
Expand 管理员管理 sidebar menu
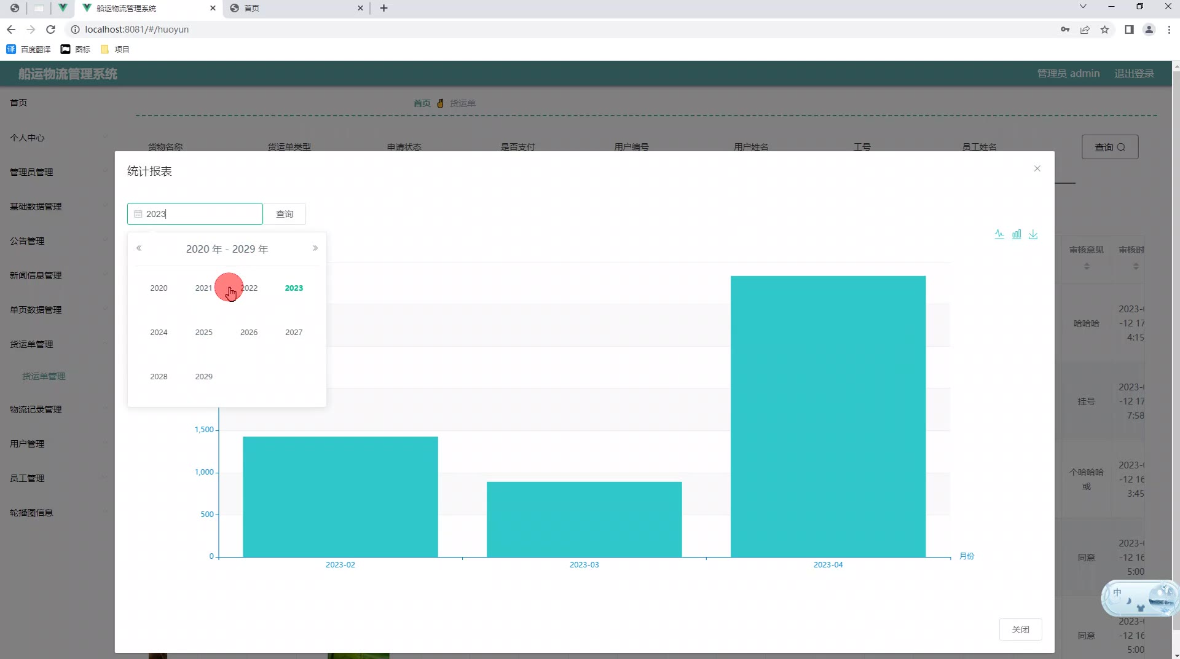point(57,172)
